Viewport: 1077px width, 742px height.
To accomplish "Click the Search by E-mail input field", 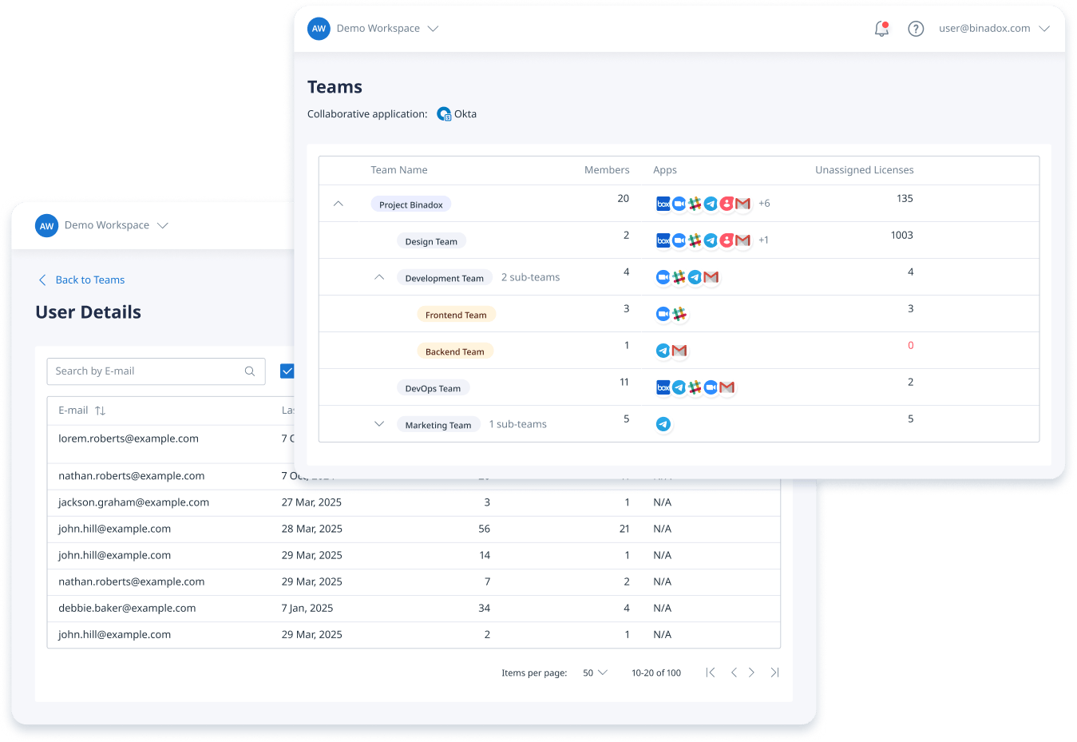I will 156,371.
